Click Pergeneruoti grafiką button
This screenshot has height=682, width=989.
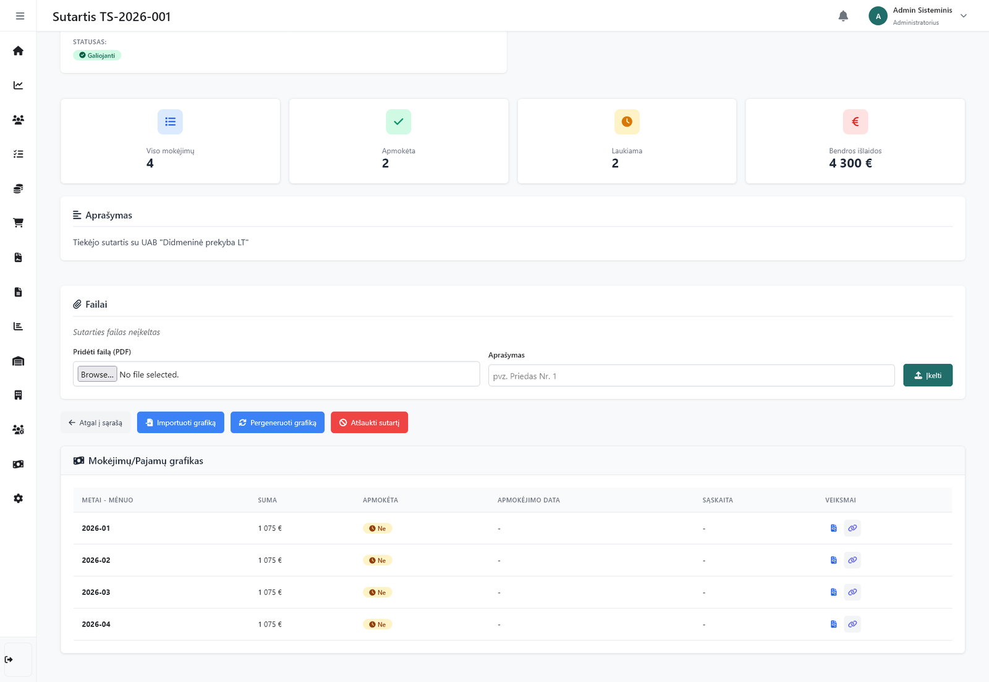(x=277, y=423)
